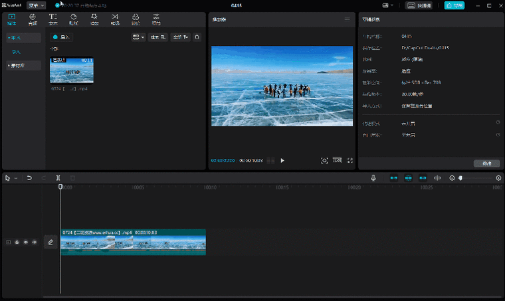Screen dimensions: 505x301
Task: Toggle track visibility eye icon
Action: 26,243
